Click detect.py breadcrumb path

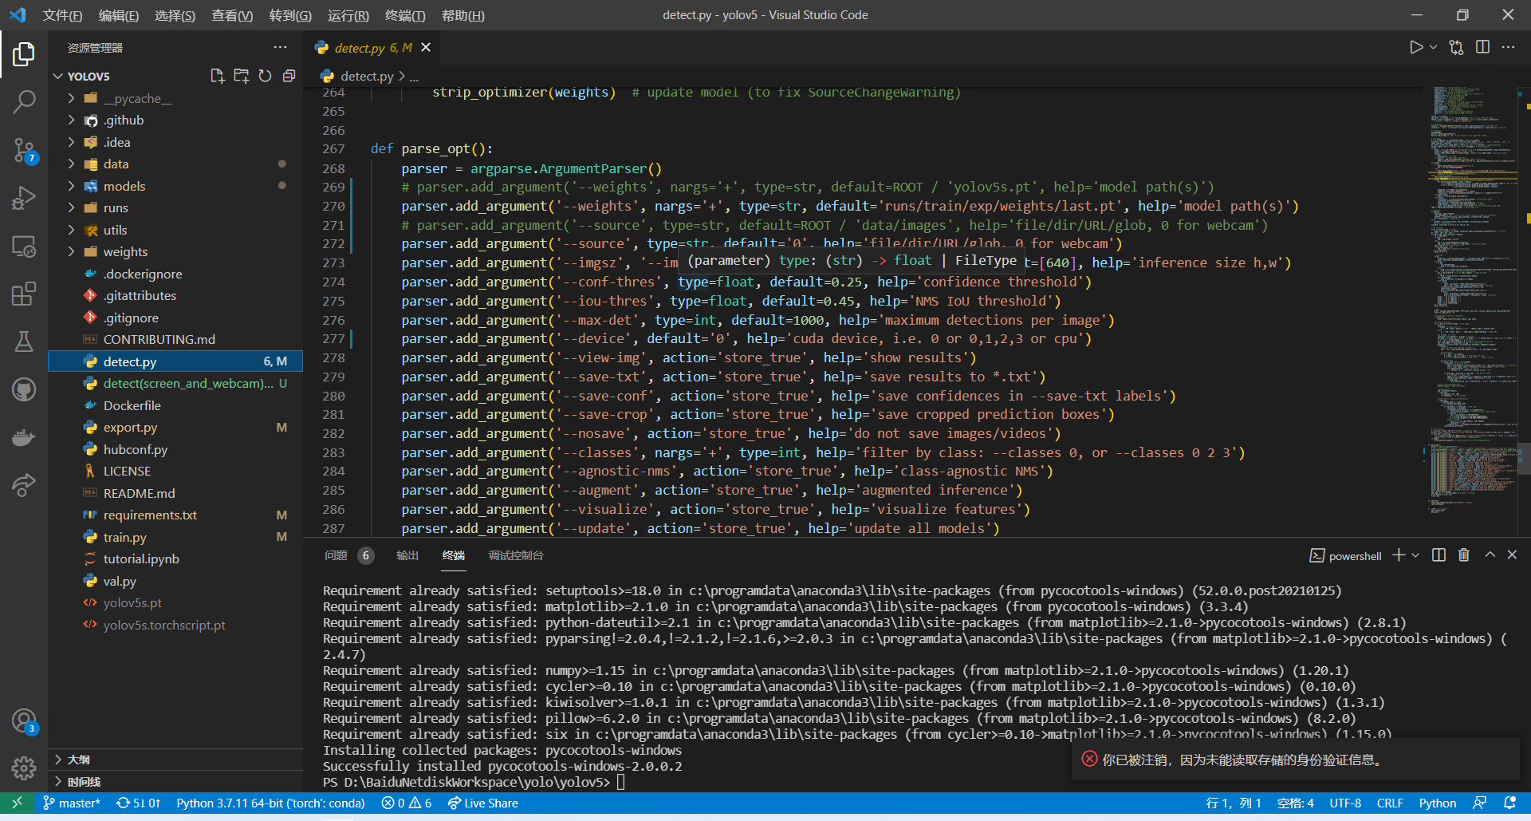click(x=367, y=76)
